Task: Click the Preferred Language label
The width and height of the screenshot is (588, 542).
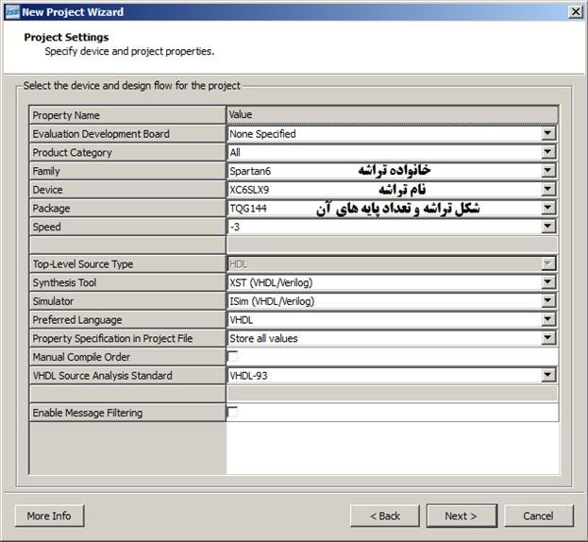Action: click(x=77, y=320)
